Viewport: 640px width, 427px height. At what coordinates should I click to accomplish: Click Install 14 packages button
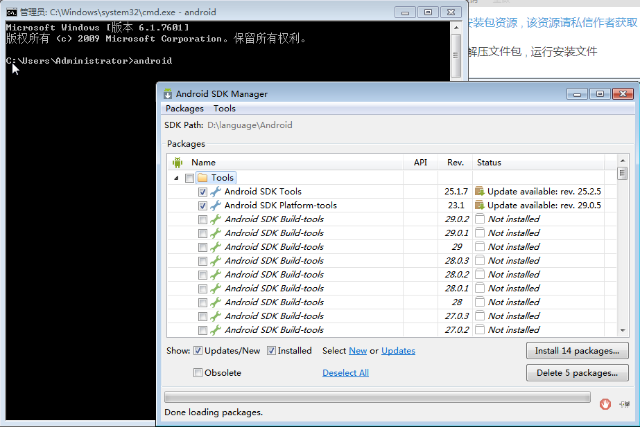click(577, 351)
